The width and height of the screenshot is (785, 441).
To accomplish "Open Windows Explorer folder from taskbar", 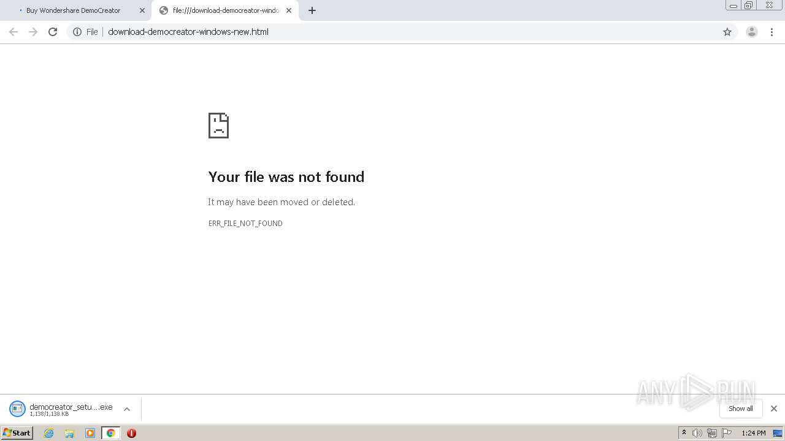I will [x=69, y=433].
